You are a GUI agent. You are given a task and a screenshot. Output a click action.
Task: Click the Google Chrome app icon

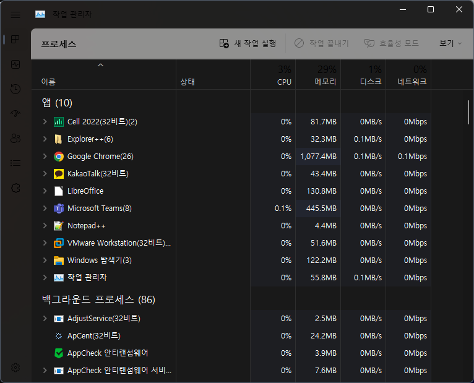point(59,157)
